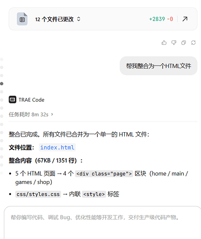Click the +2839 added lines count
Screen dimensions: 201x239
click(157, 19)
